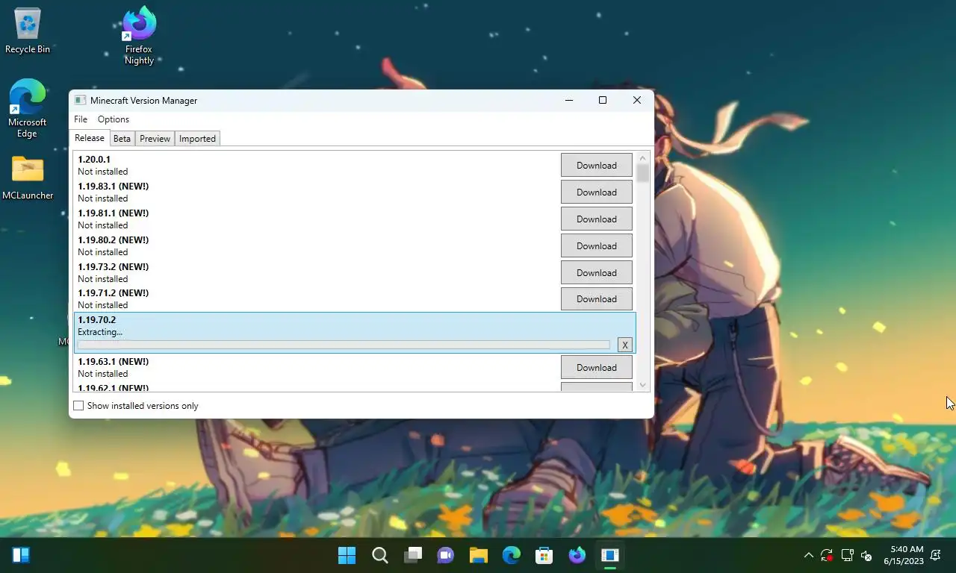Minimize the Minecraft Version Manager window

(569, 100)
